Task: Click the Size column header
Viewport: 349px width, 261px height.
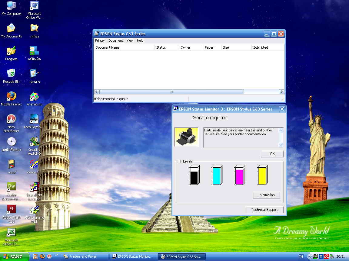Action: 236,47
